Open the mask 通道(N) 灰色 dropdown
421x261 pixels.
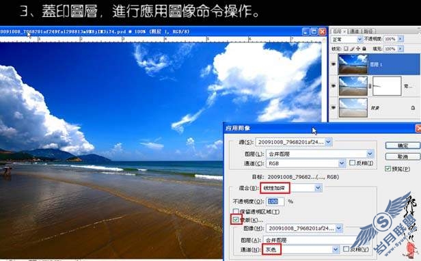pyautogui.click(x=336, y=249)
